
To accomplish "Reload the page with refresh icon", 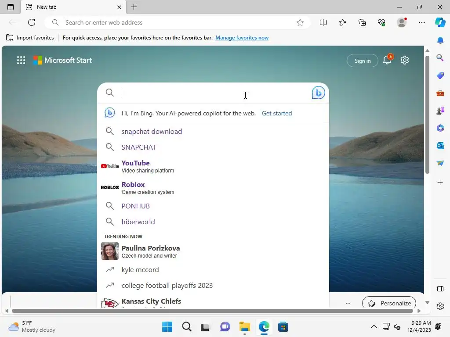I will [32, 22].
